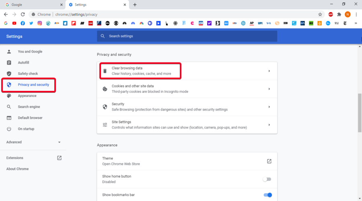
Task: Open Chrome's three-dot menu
Action: 356,14
